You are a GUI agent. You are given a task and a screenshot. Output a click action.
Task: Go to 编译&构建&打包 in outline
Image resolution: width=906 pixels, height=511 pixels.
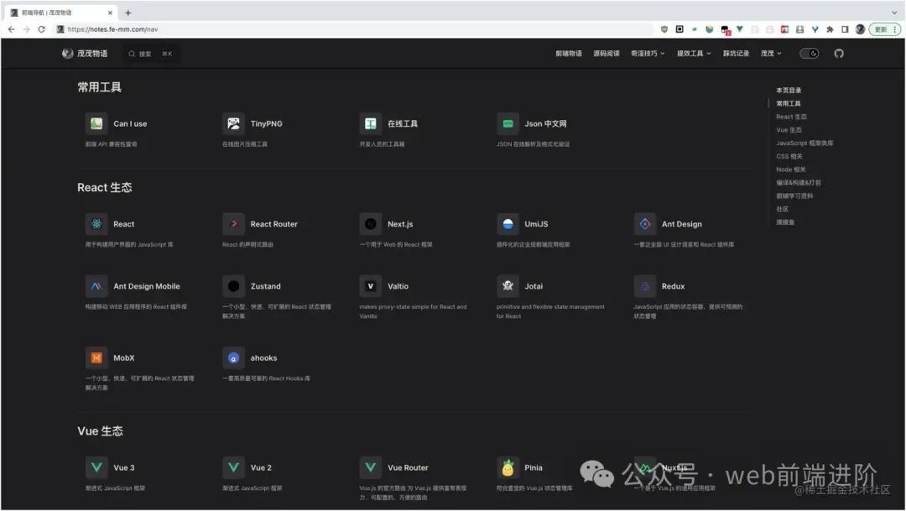click(x=798, y=183)
